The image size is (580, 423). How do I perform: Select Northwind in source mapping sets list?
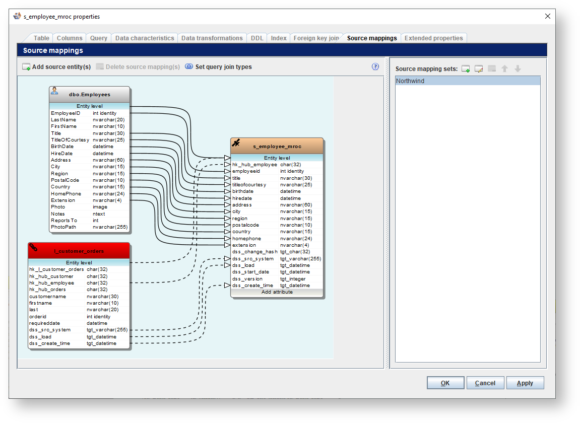pos(467,81)
